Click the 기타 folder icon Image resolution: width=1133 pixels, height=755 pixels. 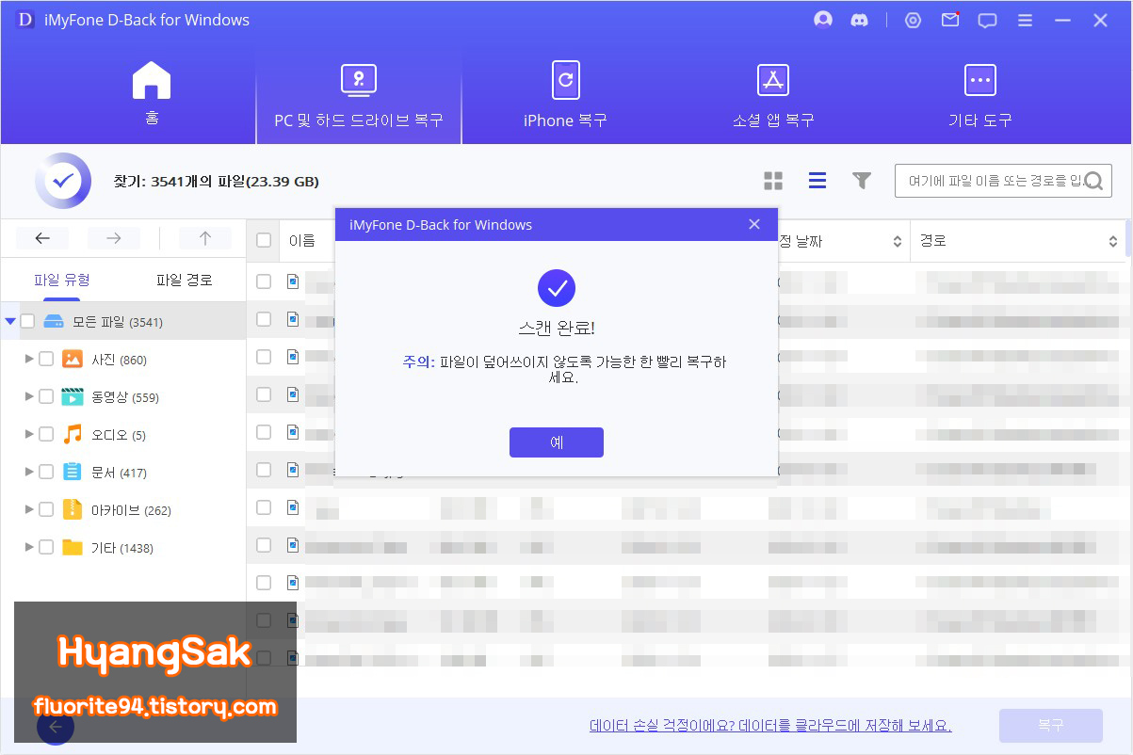[73, 547]
